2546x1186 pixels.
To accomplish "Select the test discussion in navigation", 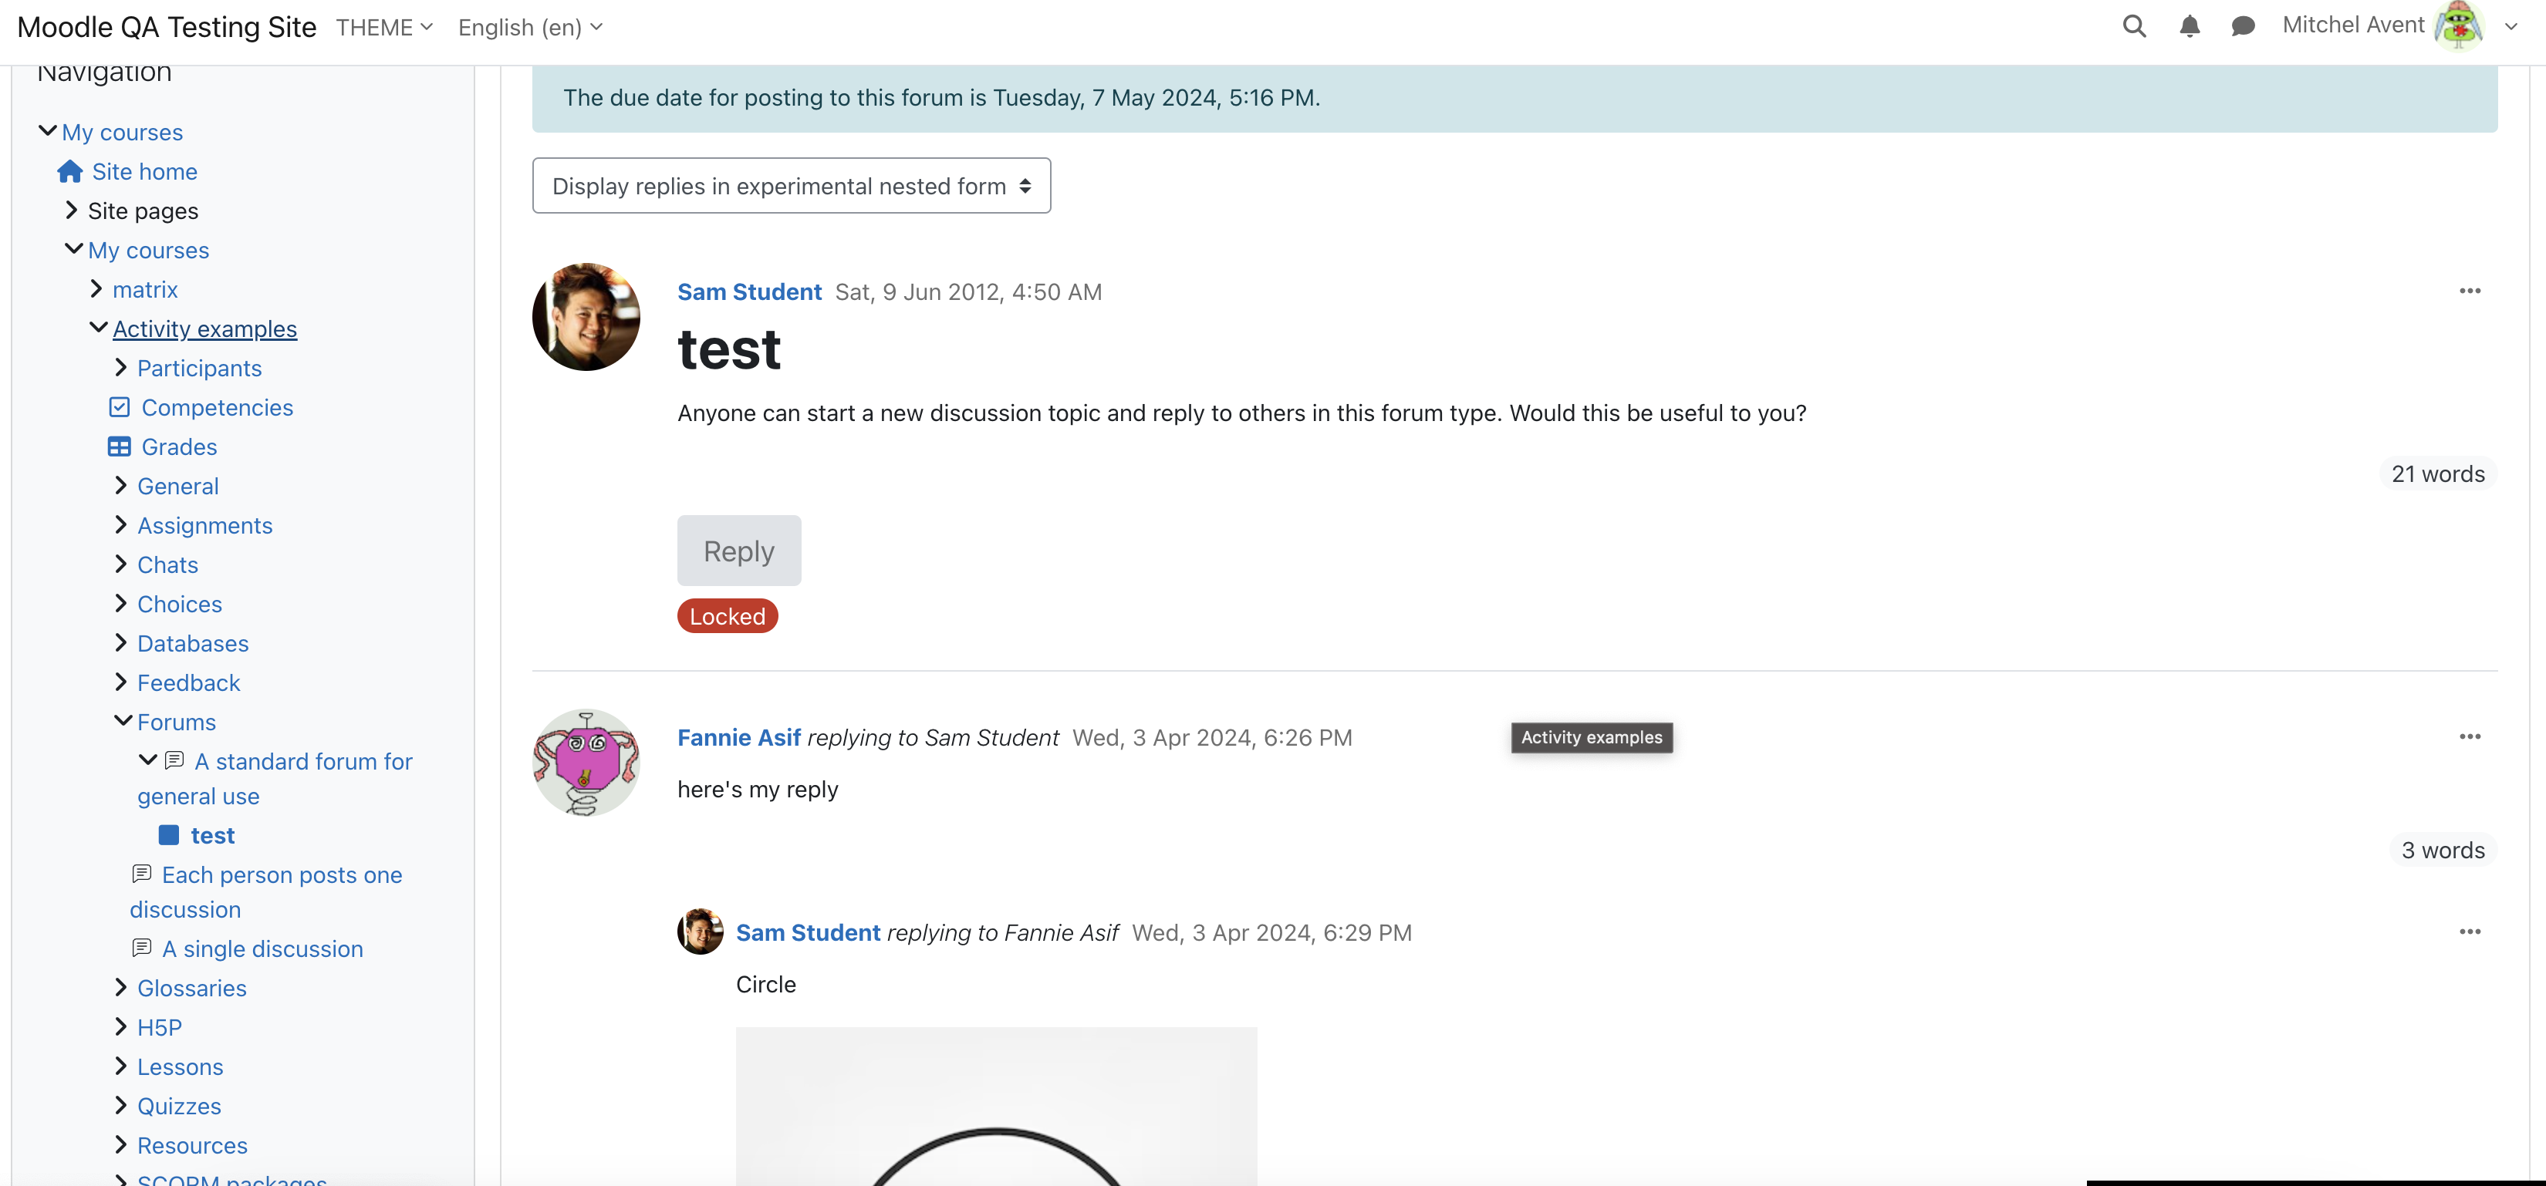I will (212, 835).
